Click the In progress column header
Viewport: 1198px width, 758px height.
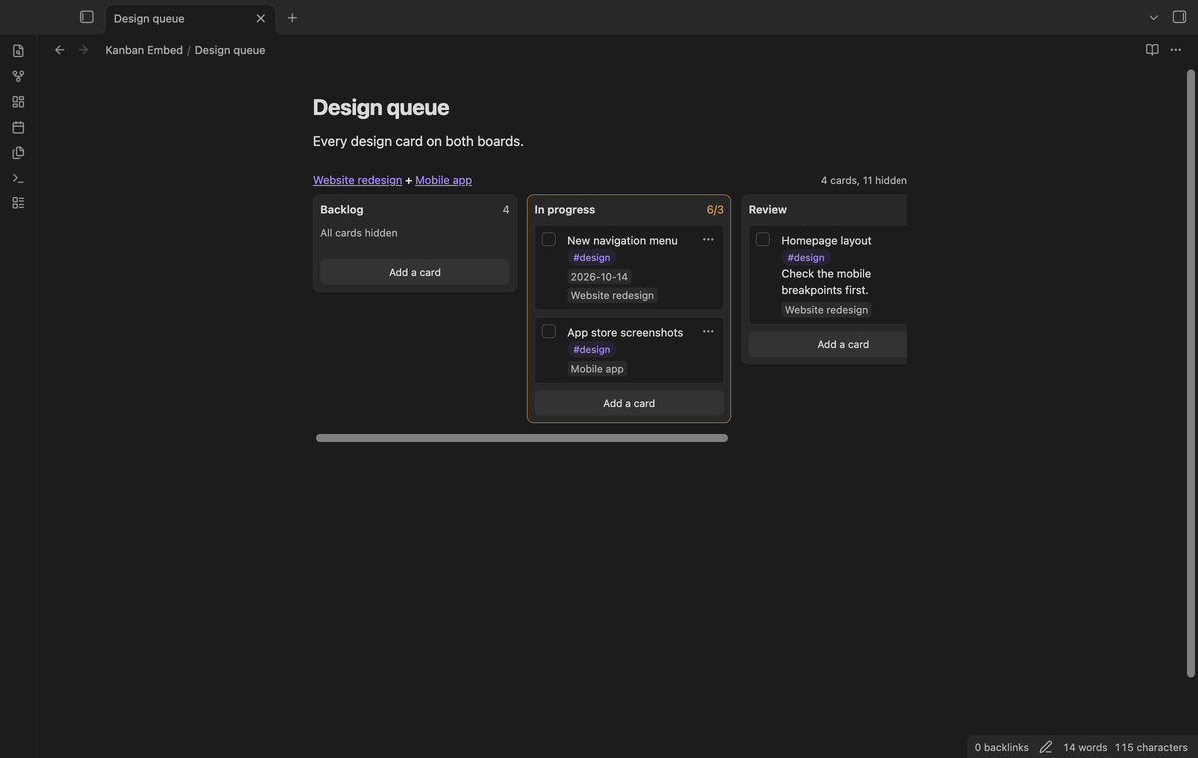564,210
